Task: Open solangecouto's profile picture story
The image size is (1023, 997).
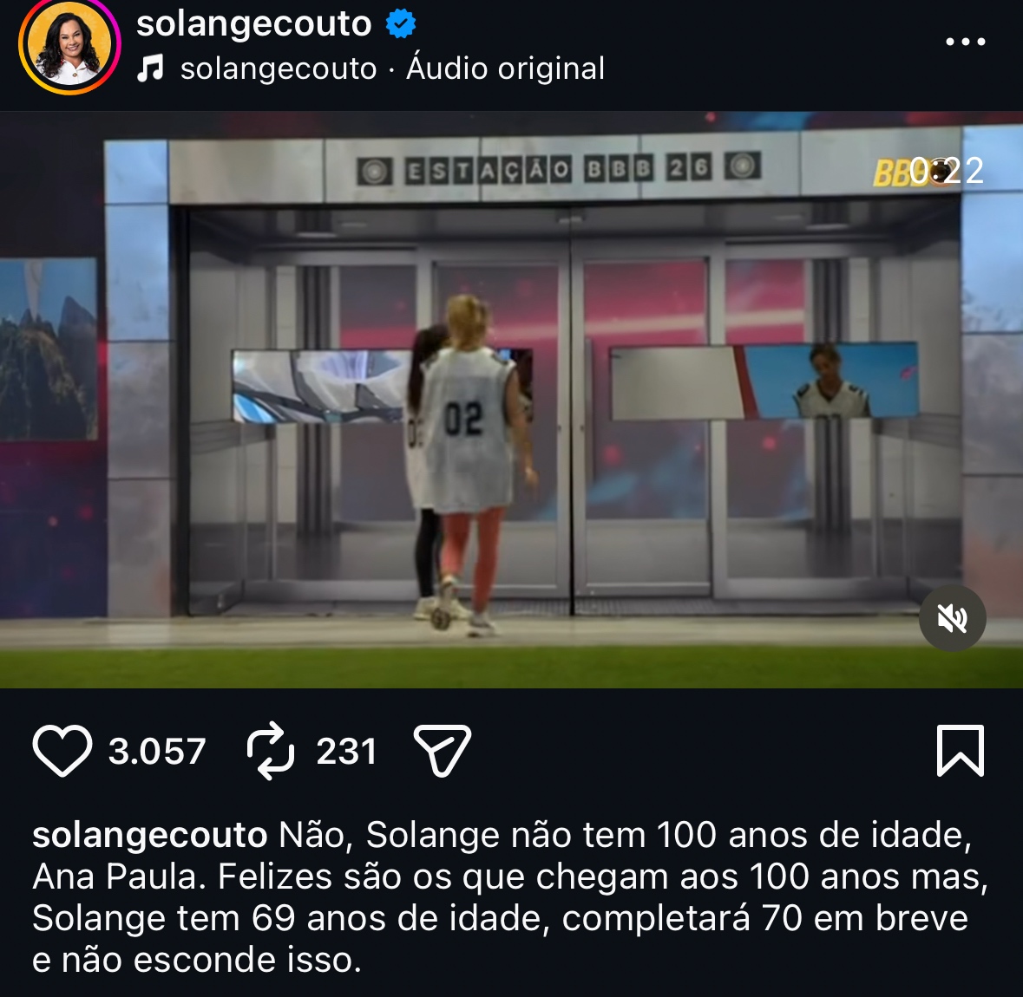Action: click(x=69, y=46)
